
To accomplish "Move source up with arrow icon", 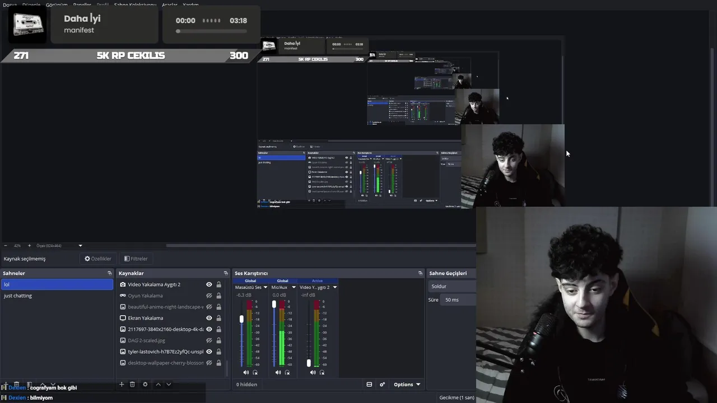I will [158, 385].
